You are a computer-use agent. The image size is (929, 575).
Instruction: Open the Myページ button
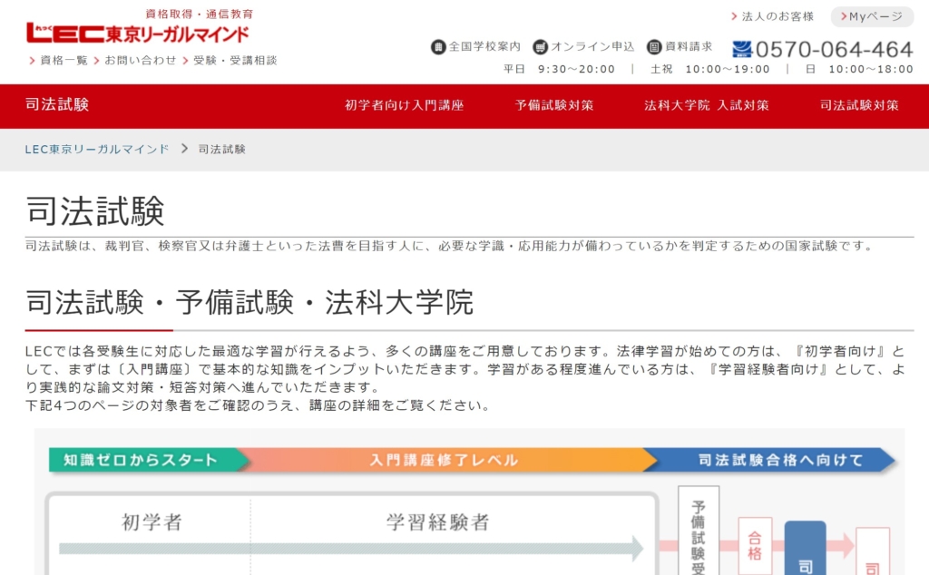(872, 16)
